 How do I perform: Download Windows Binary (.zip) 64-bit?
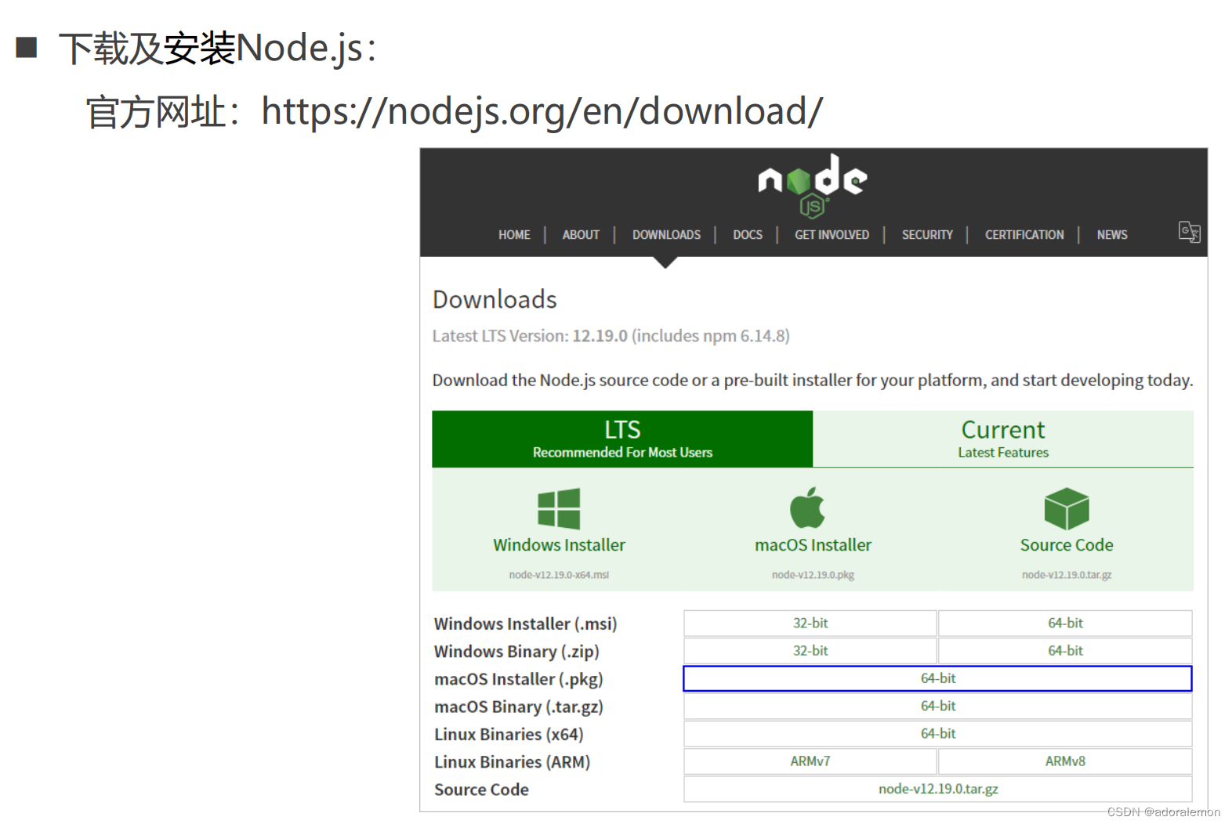(1065, 651)
